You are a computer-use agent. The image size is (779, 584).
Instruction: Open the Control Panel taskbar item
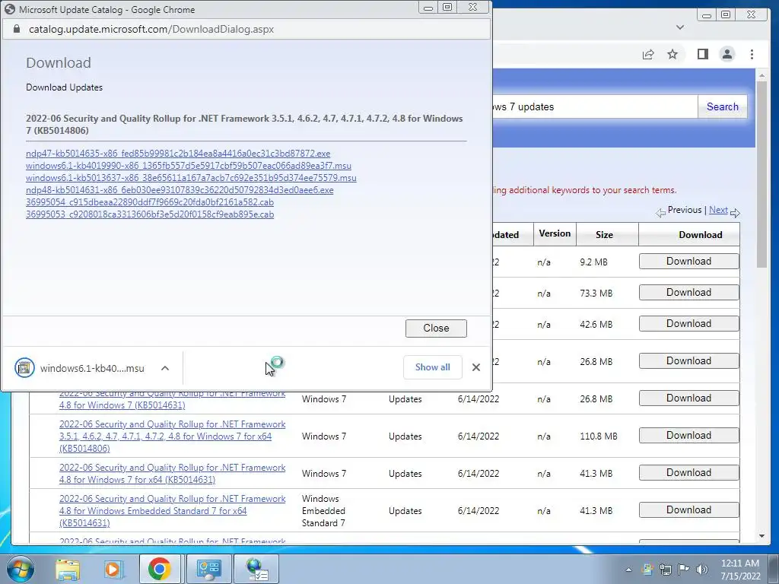click(208, 569)
